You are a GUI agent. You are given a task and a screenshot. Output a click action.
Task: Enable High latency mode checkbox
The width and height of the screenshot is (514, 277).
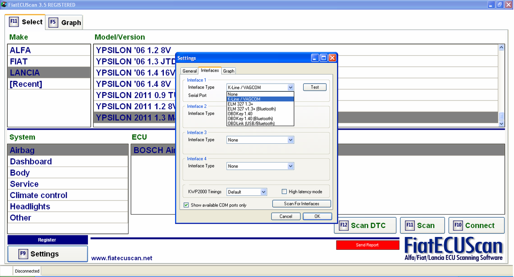284,192
